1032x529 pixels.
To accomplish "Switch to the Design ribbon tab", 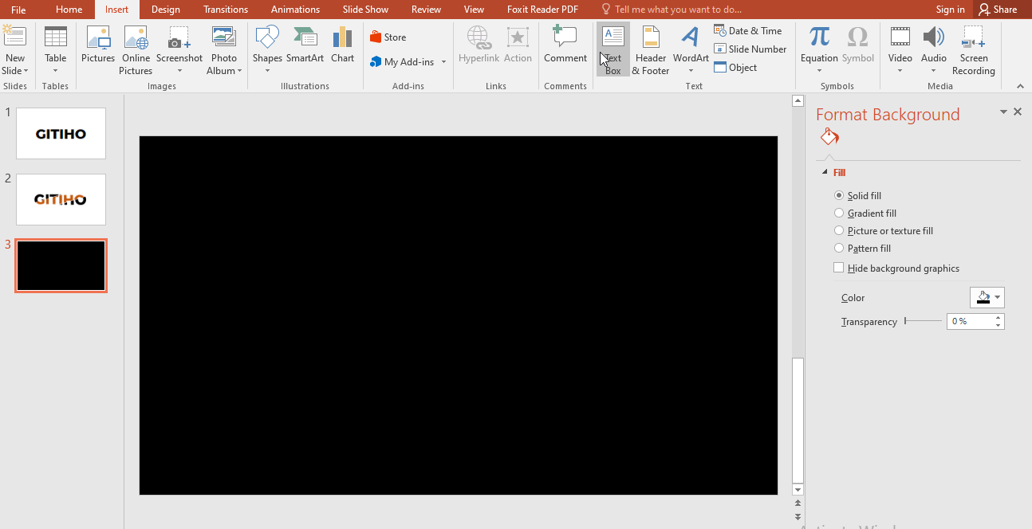I will (165, 9).
